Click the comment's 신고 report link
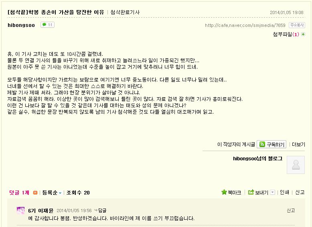Screen dimensions: 312x227 tap(291, 210)
